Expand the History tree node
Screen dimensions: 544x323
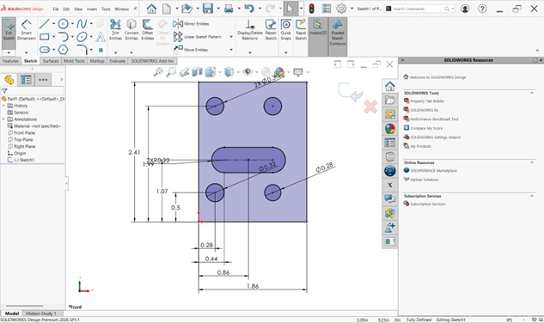(3, 106)
